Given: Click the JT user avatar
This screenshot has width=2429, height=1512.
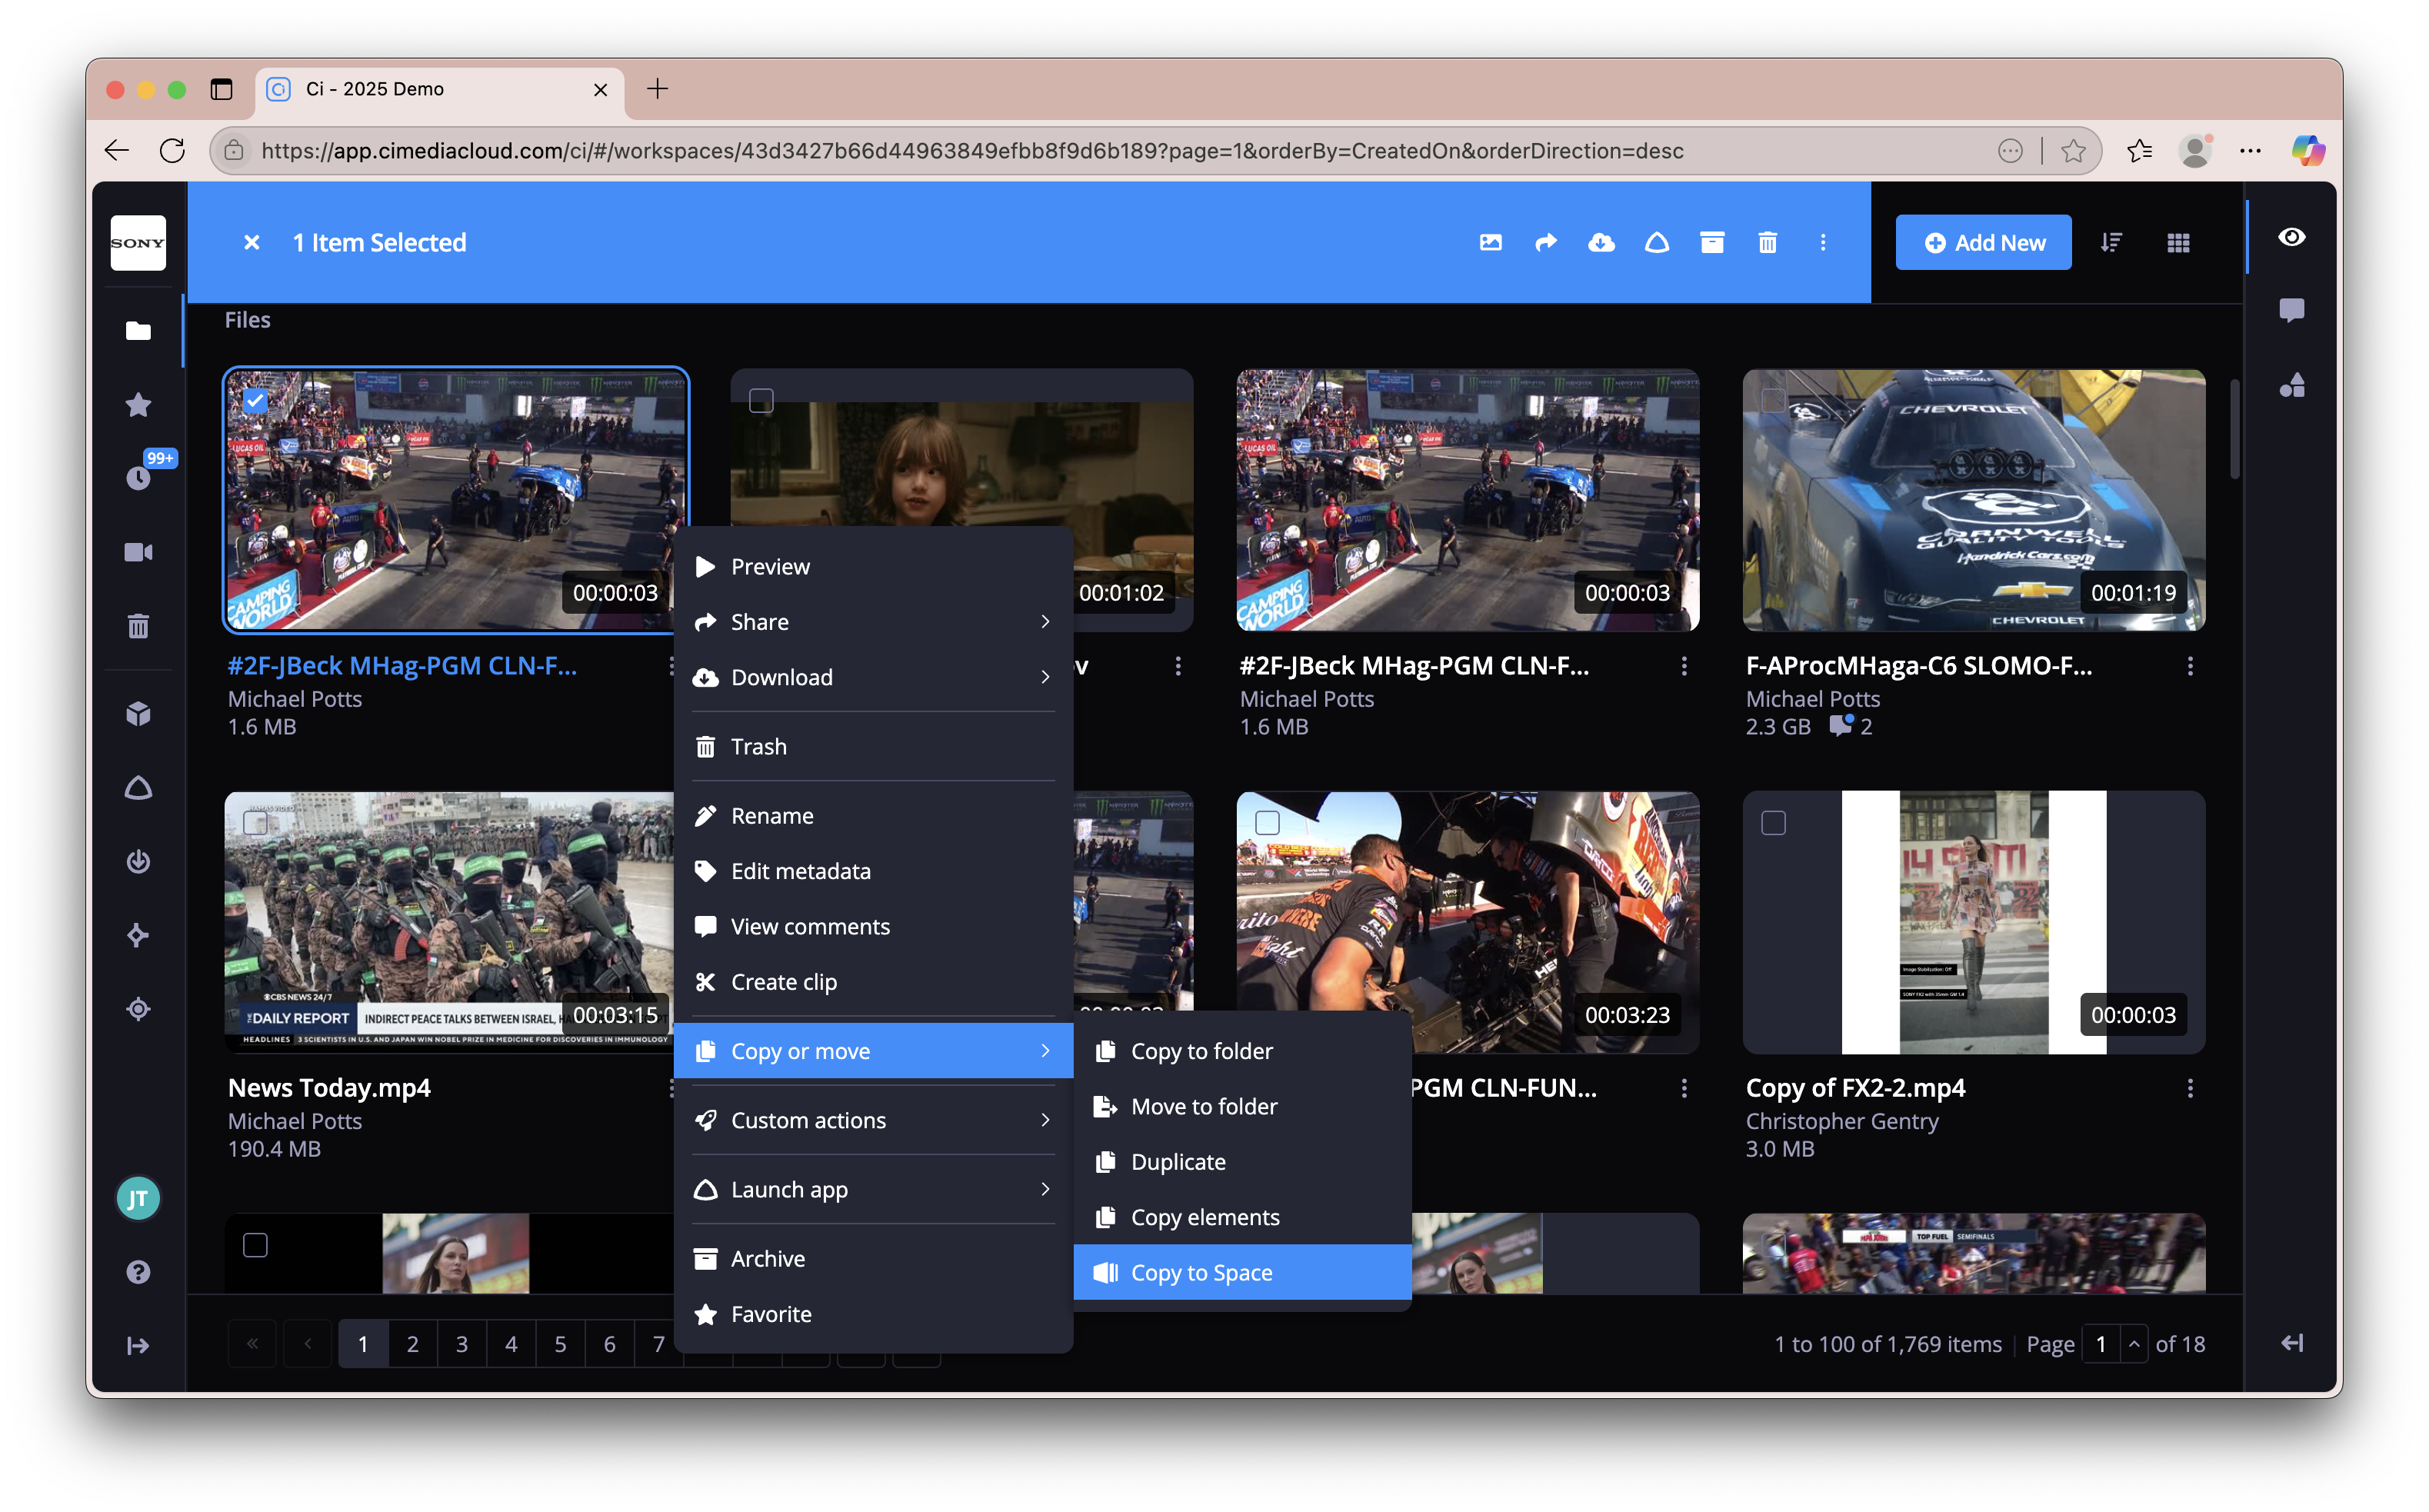Looking at the screenshot, I should click(x=138, y=1198).
